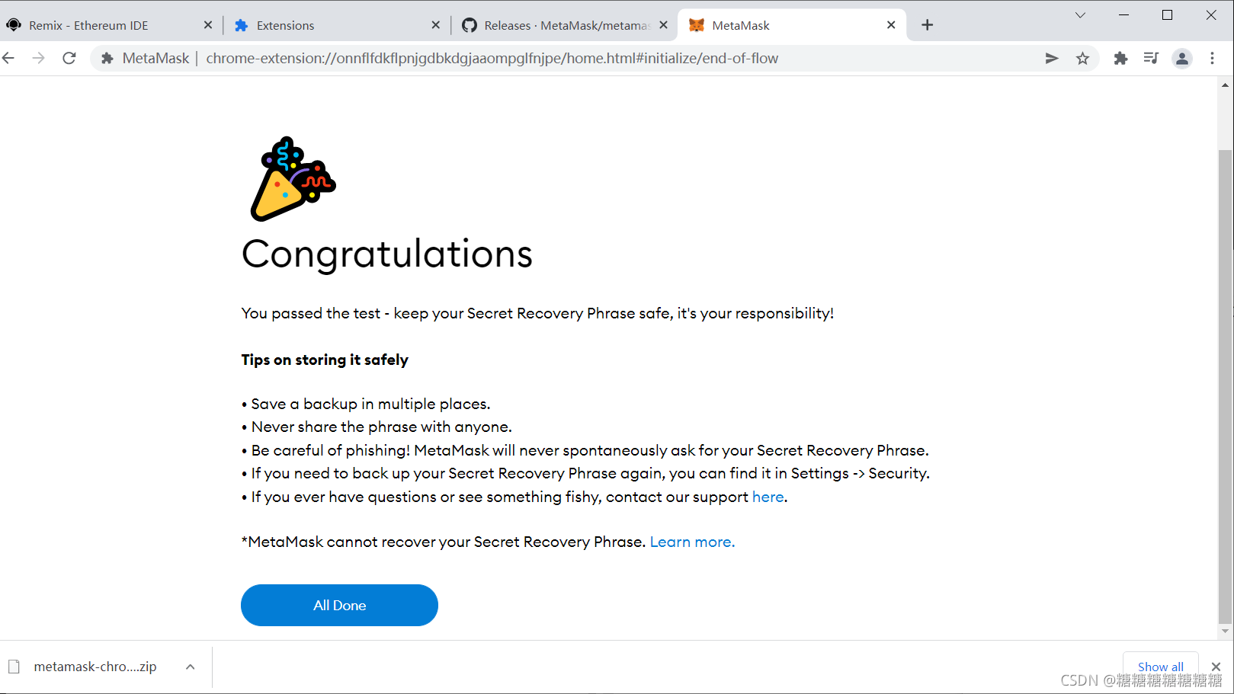Open a new tab with plus button

927,25
